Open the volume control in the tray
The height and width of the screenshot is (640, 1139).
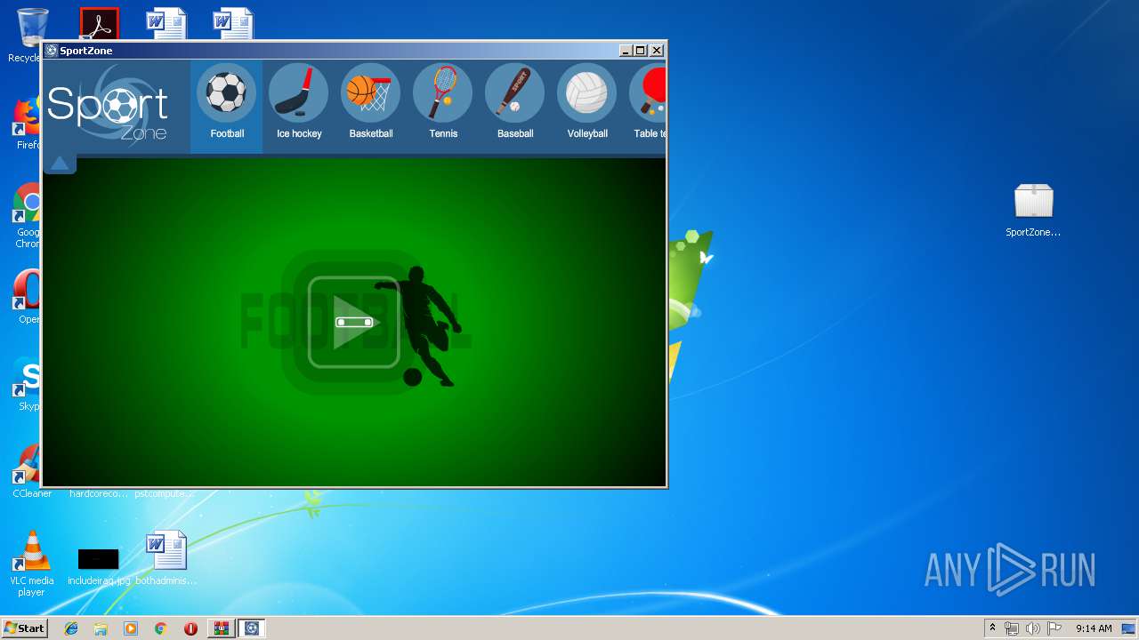[x=1033, y=628]
